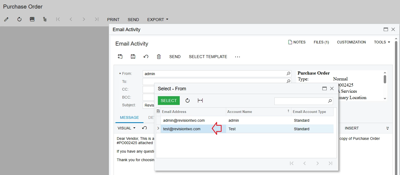
Task: Click Standard type in the test row
Action: [x=302, y=129]
